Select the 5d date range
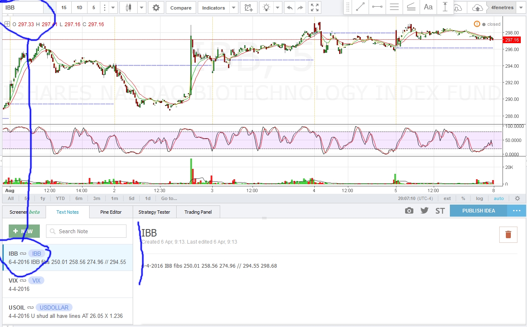Image resolution: width=527 pixels, height=327 pixels. click(x=131, y=198)
